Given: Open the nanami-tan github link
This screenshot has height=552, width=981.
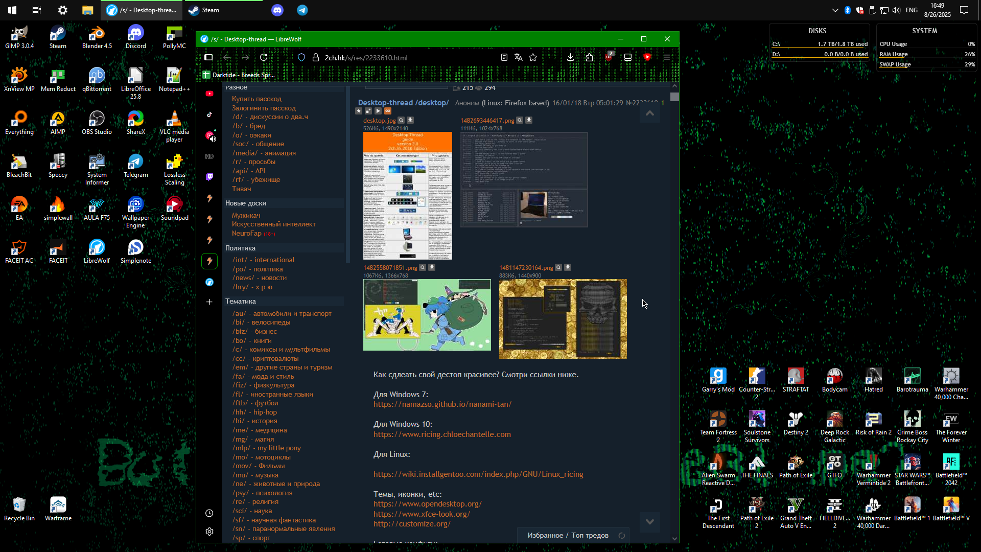Looking at the screenshot, I should (442, 404).
